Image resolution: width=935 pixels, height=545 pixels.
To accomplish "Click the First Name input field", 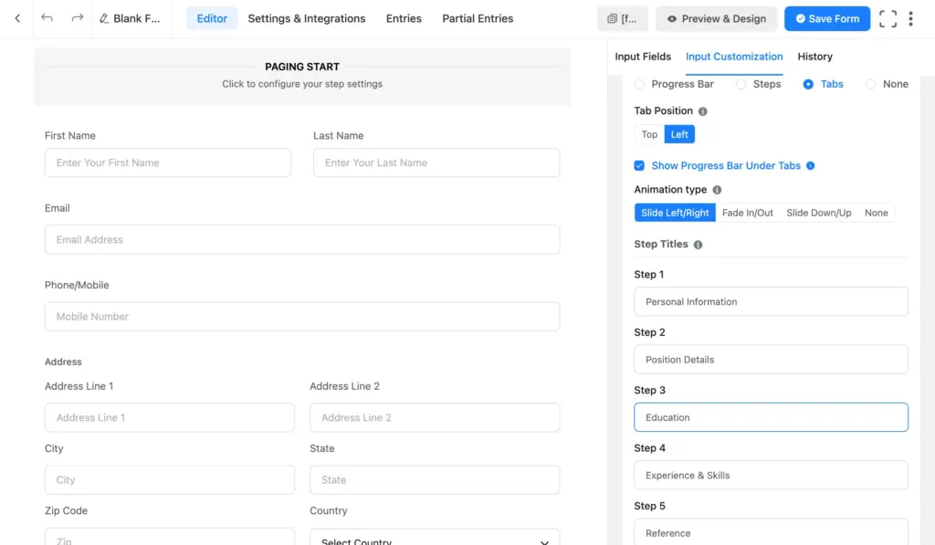I will pyautogui.click(x=168, y=162).
